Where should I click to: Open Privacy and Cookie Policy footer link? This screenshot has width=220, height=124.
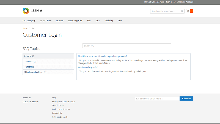pos(63,102)
